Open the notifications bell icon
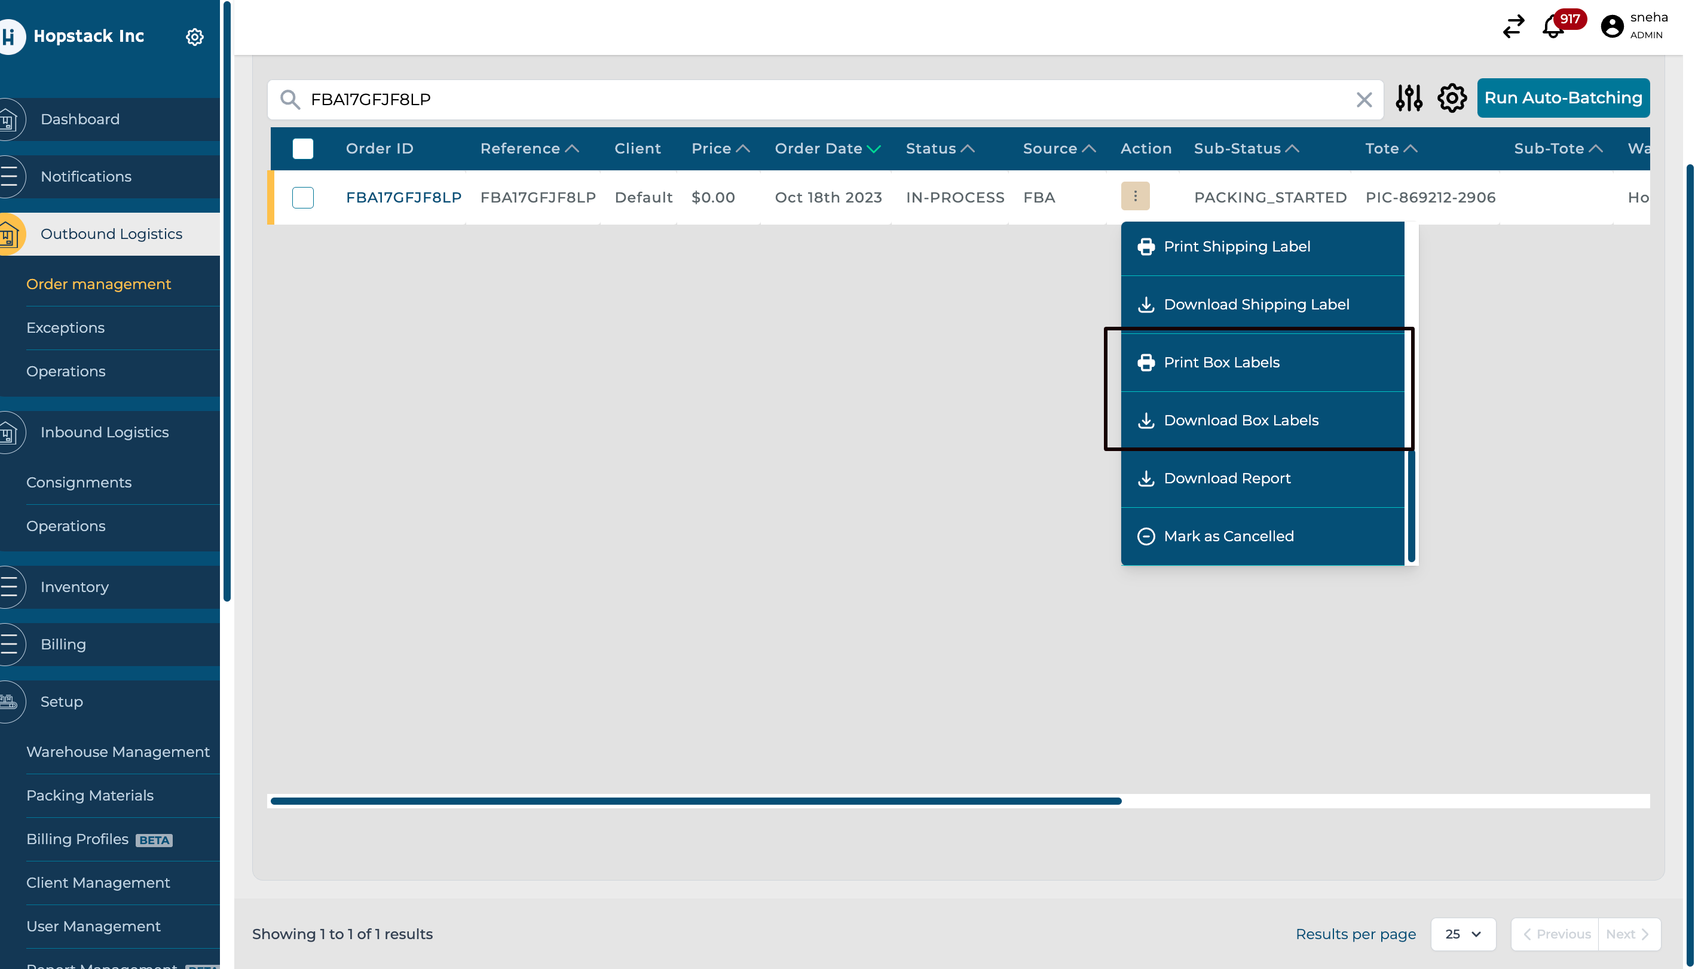Image resolution: width=1695 pixels, height=969 pixels. (x=1552, y=27)
